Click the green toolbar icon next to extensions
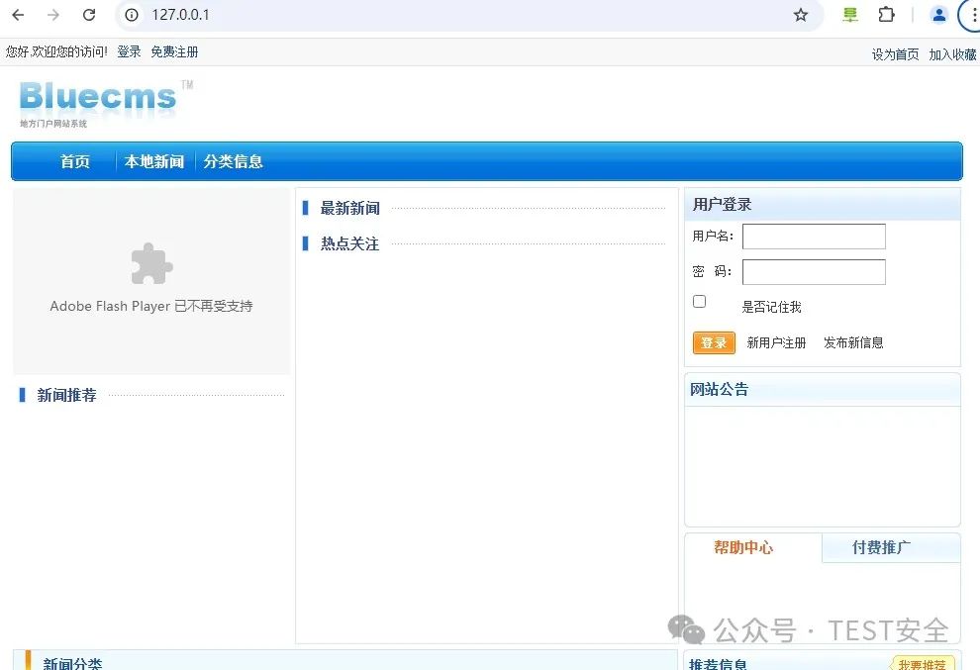The image size is (980, 670). pos(850,15)
